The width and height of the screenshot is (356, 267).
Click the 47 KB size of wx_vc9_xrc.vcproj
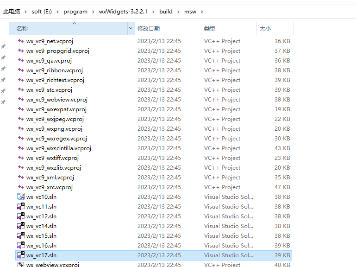click(282, 187)
